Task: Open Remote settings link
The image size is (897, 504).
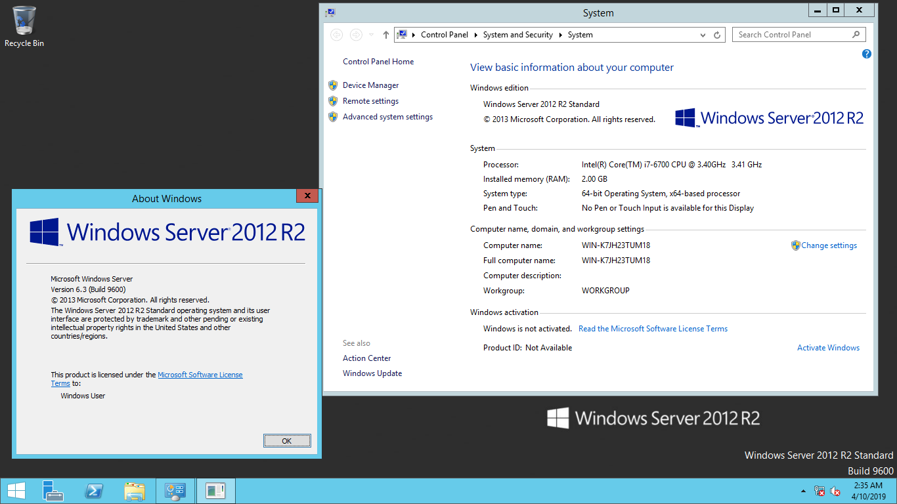Action: coord(370,101)
